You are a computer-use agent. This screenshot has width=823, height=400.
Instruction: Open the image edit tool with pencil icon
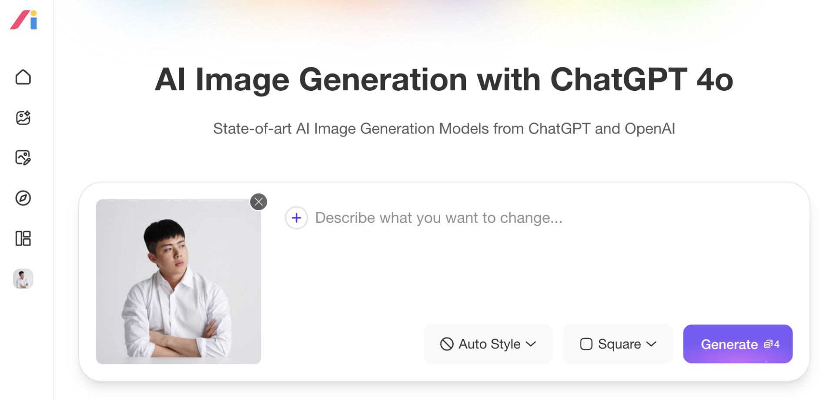[23, 158]
